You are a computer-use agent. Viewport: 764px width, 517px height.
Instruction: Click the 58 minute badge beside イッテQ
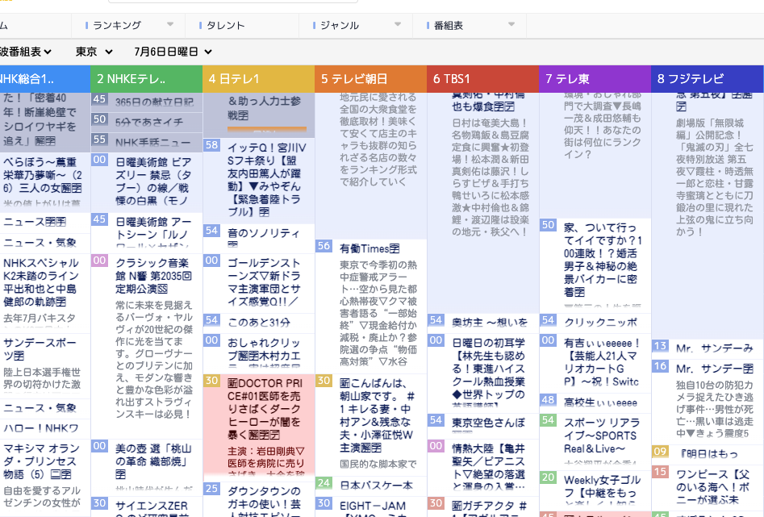(x=211, y=144)
